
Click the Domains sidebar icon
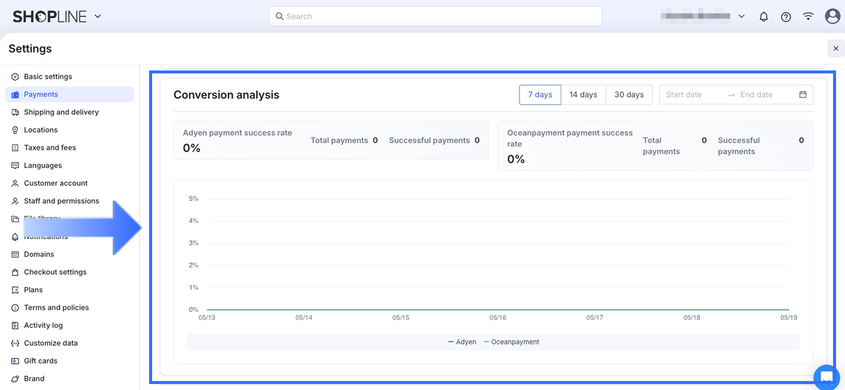[x=15, y=254]
